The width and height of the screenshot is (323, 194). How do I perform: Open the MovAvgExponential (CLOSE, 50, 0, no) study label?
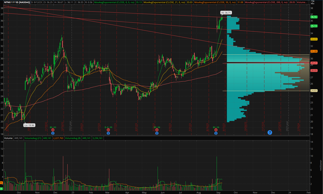[215, 2]
